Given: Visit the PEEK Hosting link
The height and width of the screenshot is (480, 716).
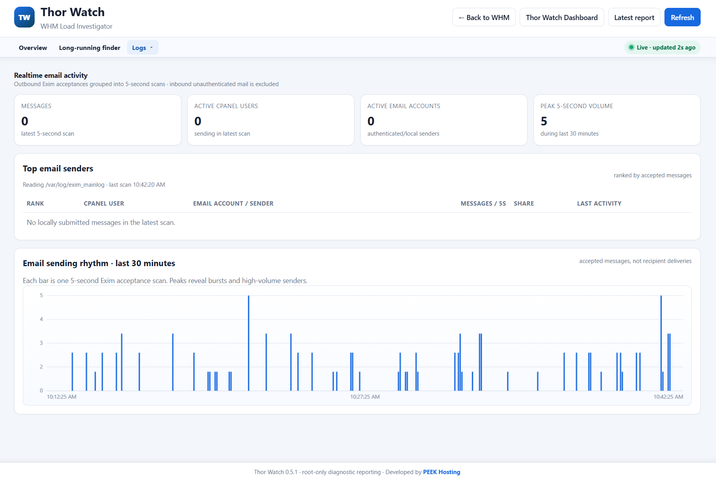Looking at the screenshot, I should click(x=441, y=472).
